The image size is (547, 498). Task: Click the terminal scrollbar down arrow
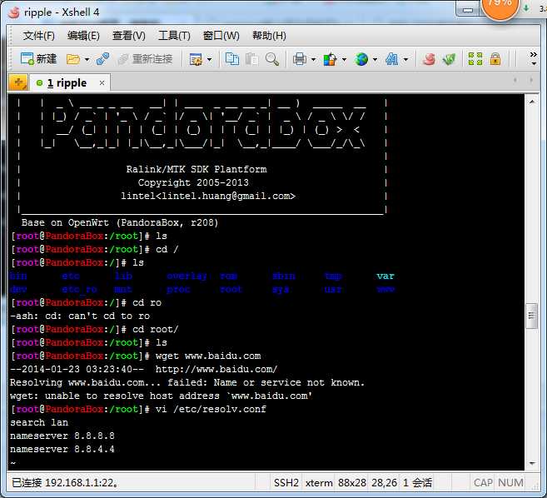tap(532, 464)
